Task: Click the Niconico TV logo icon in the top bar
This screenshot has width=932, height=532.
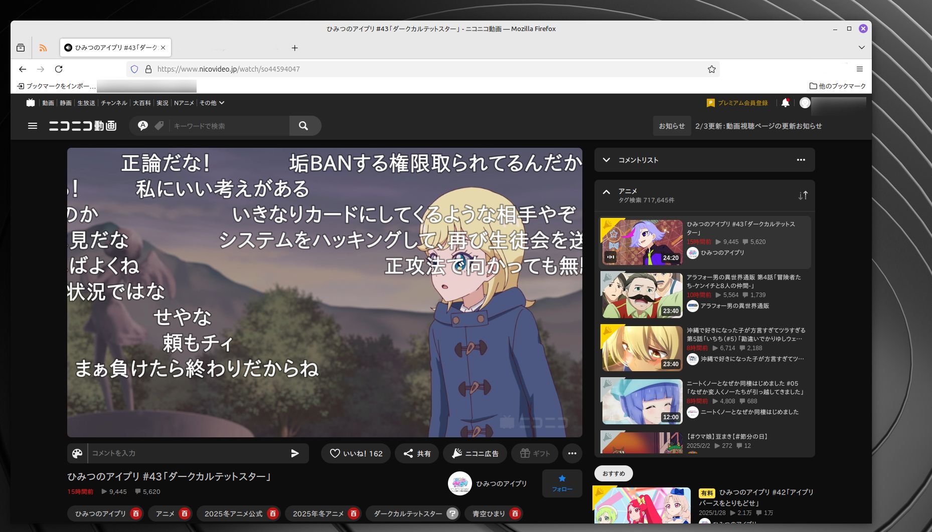Action: tap(31, 103)
